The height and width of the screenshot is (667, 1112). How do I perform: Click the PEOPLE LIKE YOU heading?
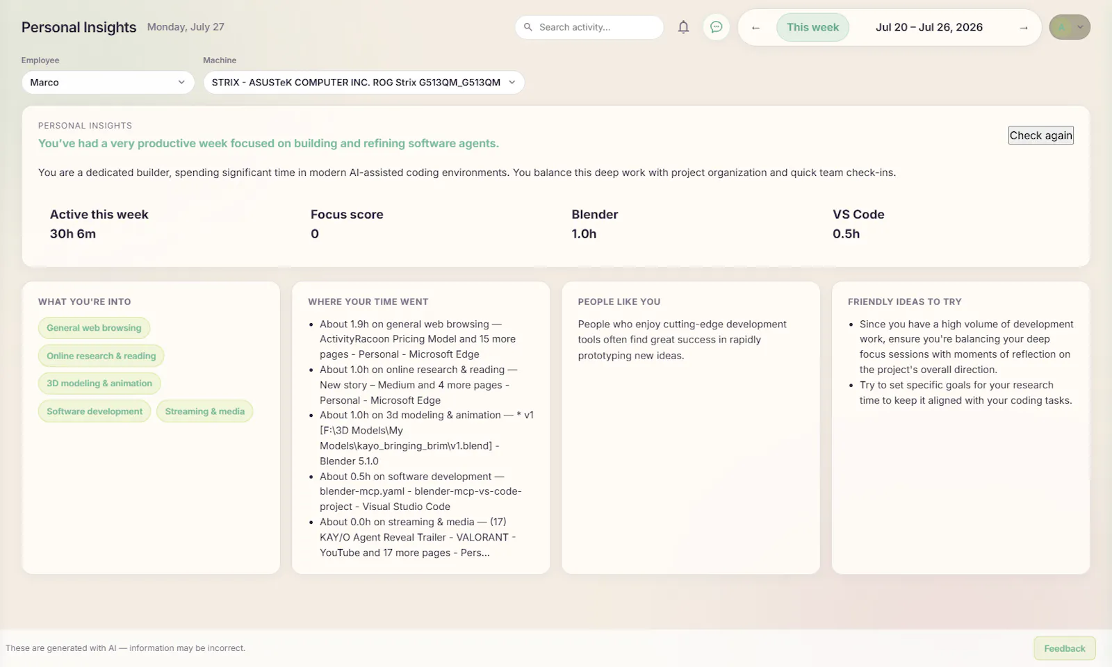click(x=619, y=302)
